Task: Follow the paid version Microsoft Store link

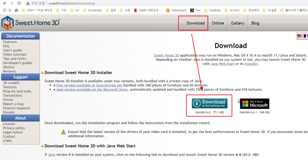Action: [92, 90]
